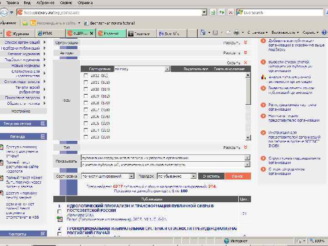The width and height of the screenshot is (328, 246).
Task: Check the 2010 year checkbox
Action: point(86,89)
